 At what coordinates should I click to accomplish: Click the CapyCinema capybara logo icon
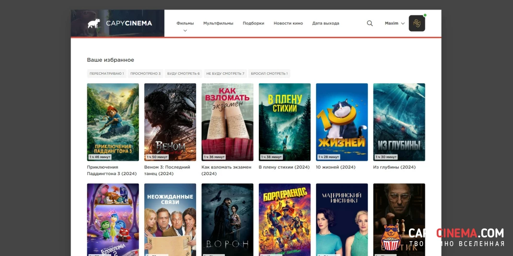point(93,23)
